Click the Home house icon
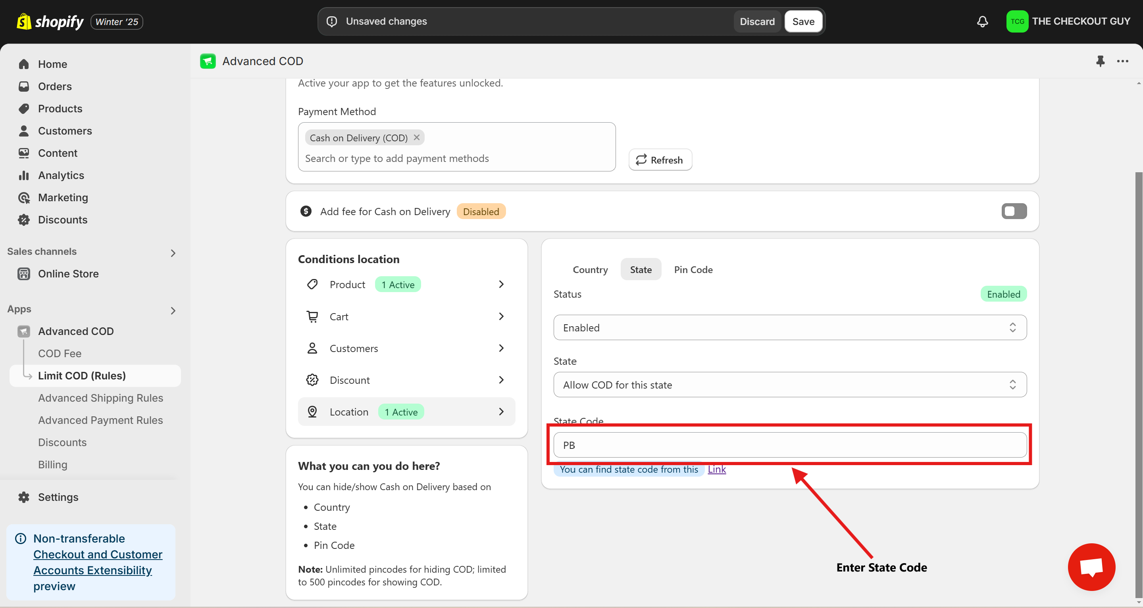 coord(24,64)
